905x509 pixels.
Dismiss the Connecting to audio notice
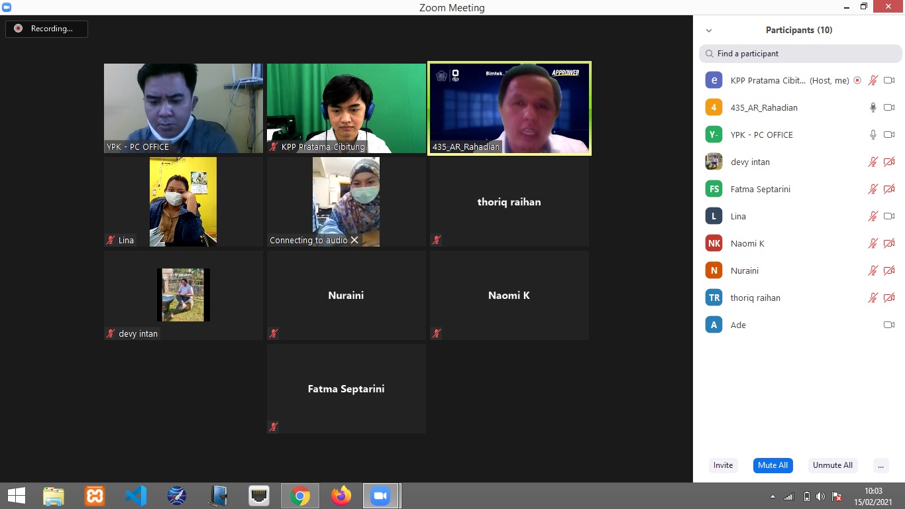(x=354, y=240)
